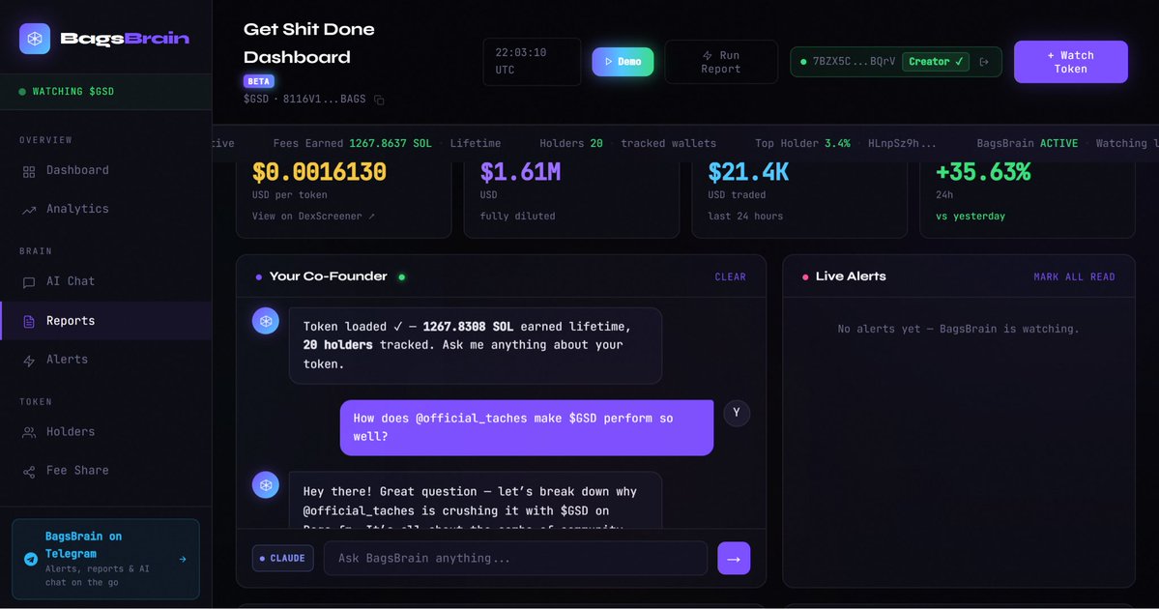Clear the Co-Founder chat
This screenshot has height=609, width=1159.
tap(730, 277)
